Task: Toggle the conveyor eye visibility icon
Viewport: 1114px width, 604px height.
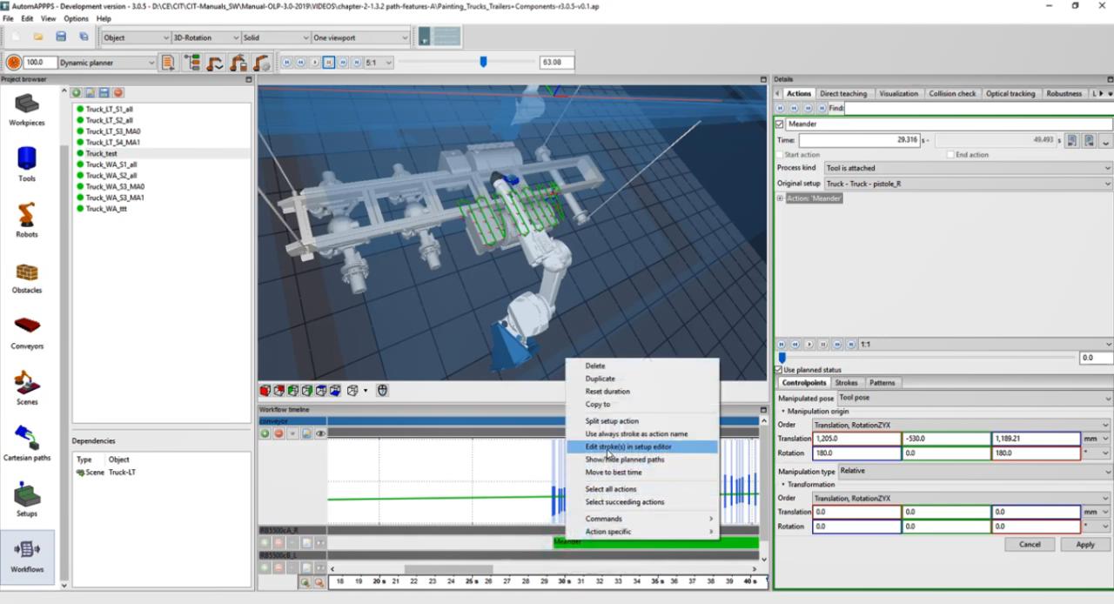Action: [x=320, y=433]
